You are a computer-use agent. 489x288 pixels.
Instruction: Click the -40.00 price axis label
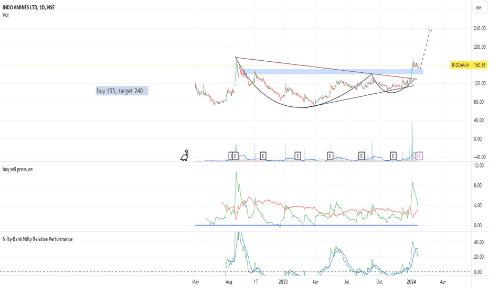coord(480,157)
